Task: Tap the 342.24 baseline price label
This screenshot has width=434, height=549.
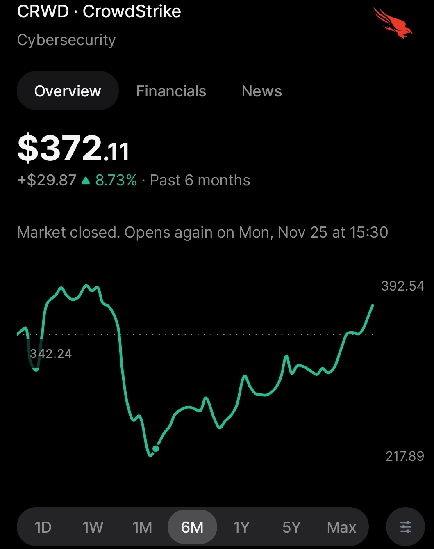Action: (51, 354)
